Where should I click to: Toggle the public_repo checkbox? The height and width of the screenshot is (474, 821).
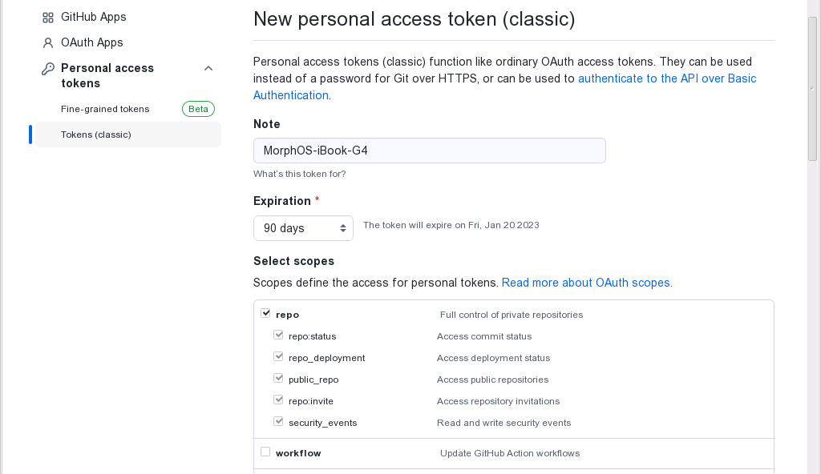tap(278, 378)
